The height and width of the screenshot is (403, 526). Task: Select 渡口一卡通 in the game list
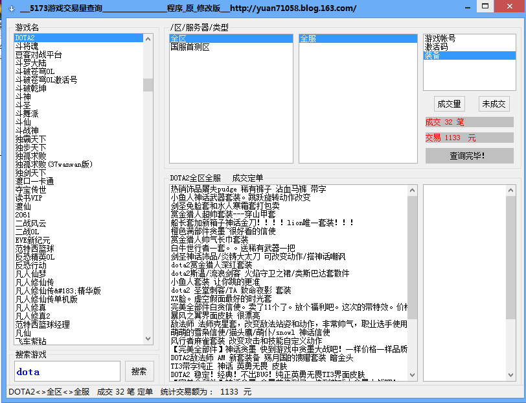78,181
